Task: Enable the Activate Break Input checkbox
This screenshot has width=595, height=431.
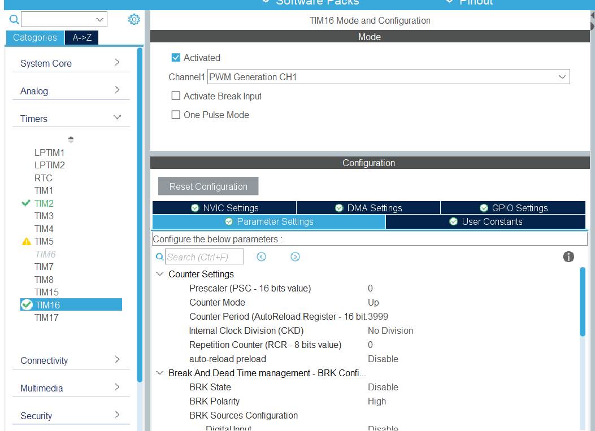Action: point(176,96)
